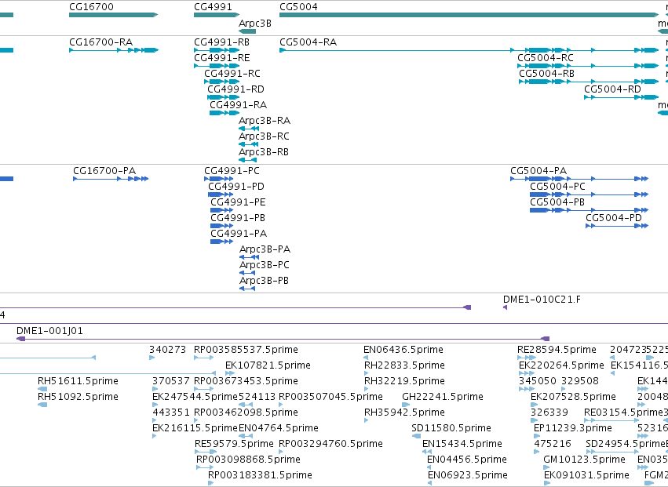The height and width of the screenshot is (487, 668).
Task: Select protein Arpc3B-PA
Action: pos(265,249)
